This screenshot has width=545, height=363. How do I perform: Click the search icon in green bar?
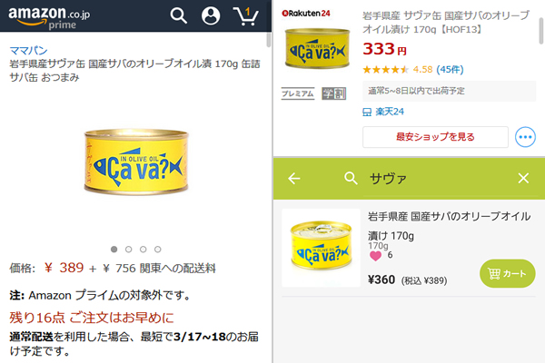(x=352, y=179)
